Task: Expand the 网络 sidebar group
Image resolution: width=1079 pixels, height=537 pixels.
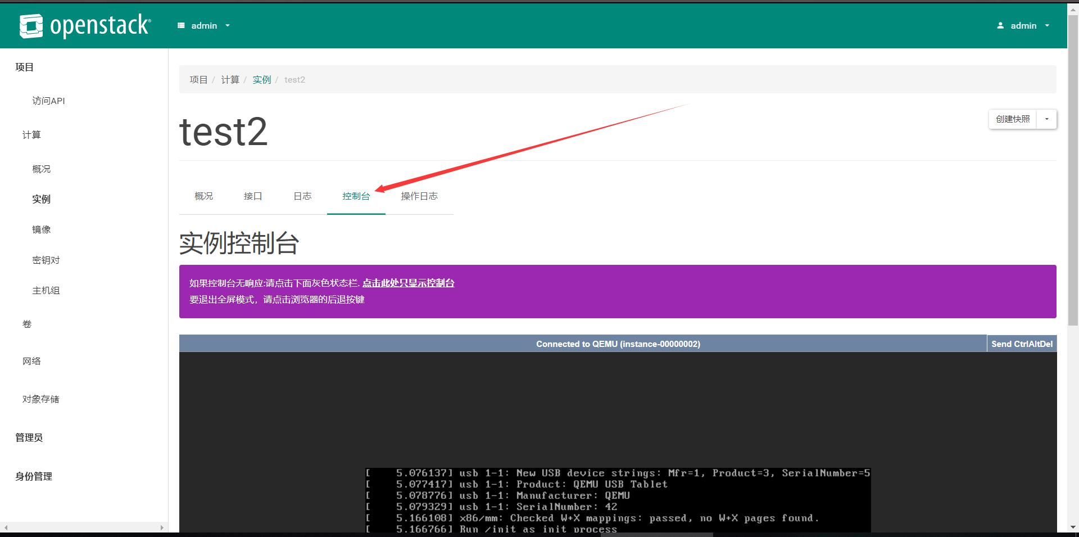Action: (31, 362)
